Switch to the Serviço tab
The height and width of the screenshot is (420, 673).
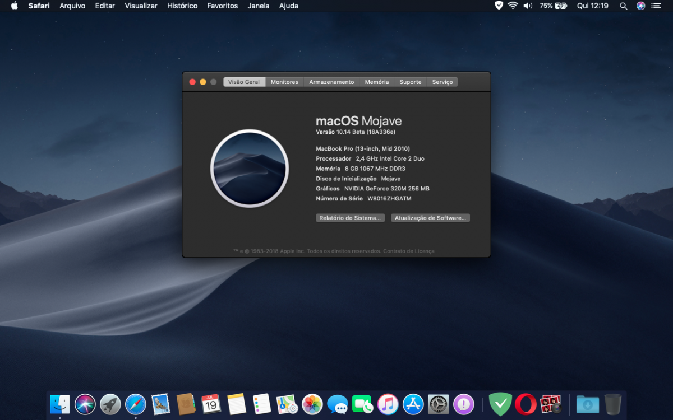point(442,82)
